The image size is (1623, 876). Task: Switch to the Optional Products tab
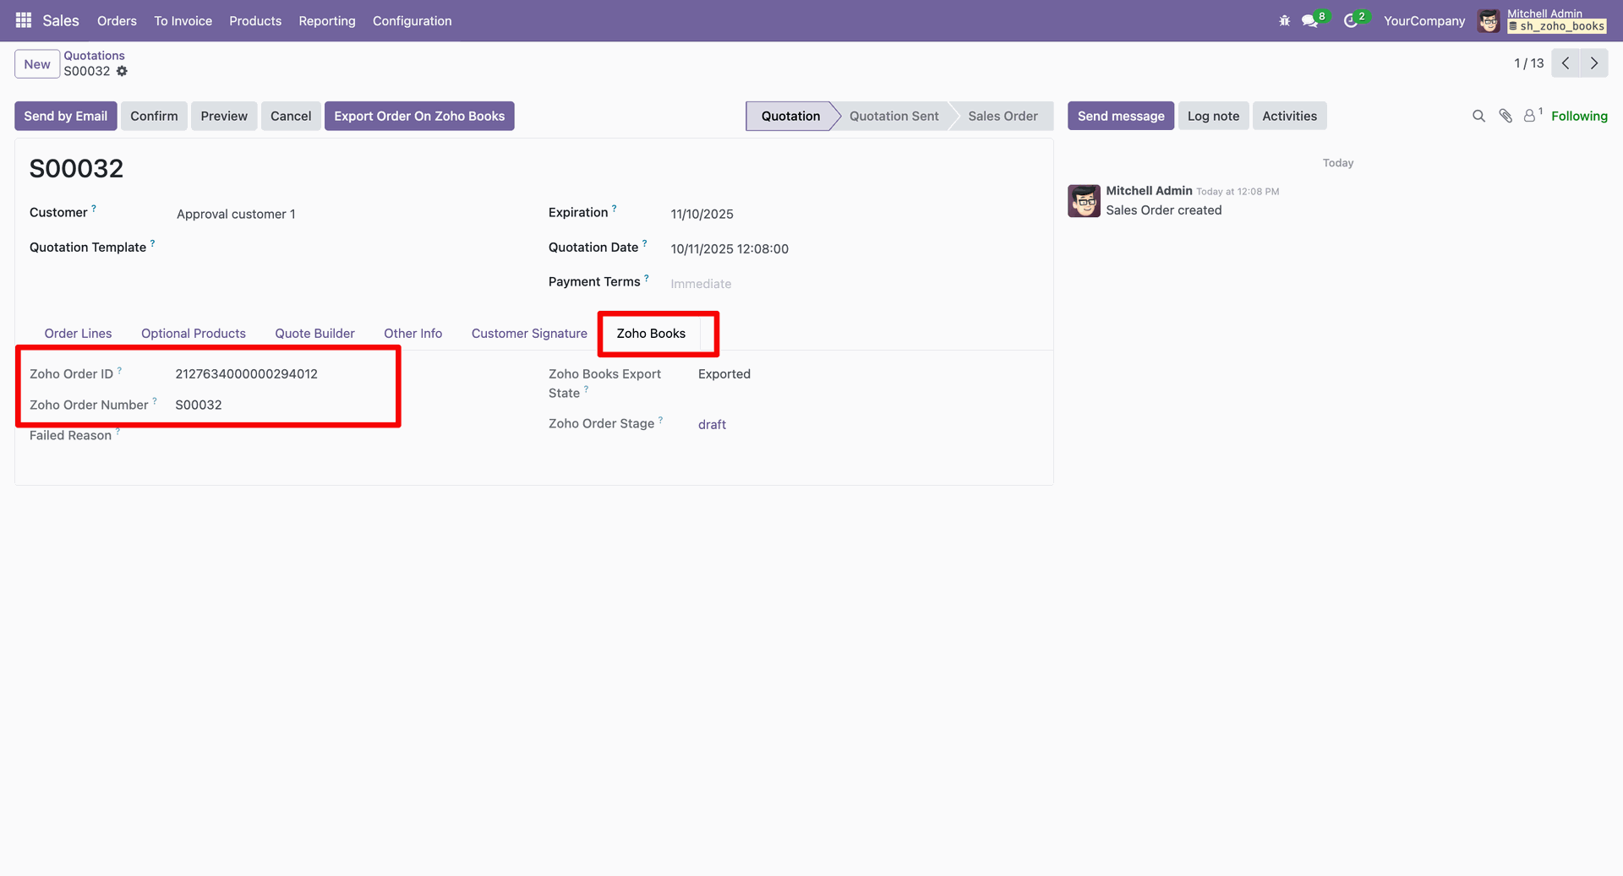click(x=194, y=334)
